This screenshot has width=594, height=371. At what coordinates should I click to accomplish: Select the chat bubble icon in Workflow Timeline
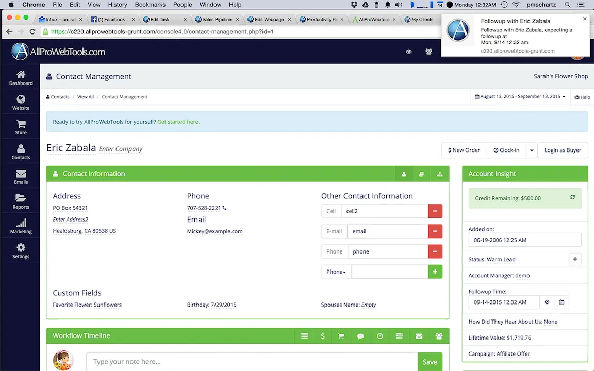360,336
